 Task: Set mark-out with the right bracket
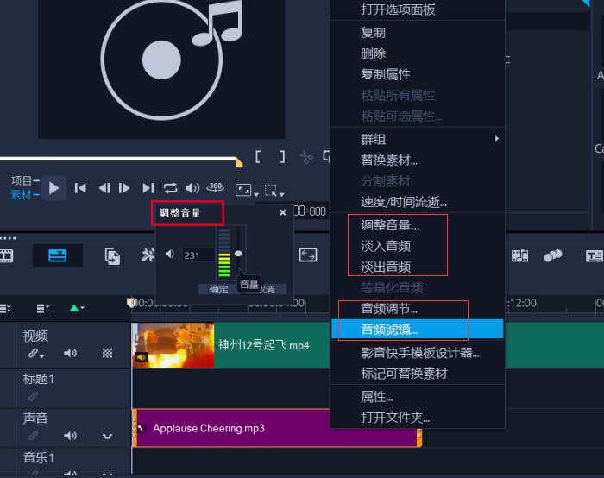pyautogui.click(x=282, y=157)
